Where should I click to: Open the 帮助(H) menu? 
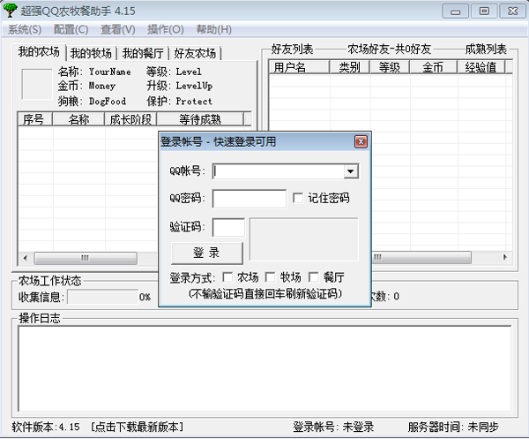(x=214, y=30)
